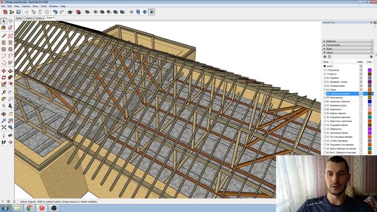Viewport: 377px width, 212px height.
Task: Choose the Rotate tool
Action: (4, 77)
